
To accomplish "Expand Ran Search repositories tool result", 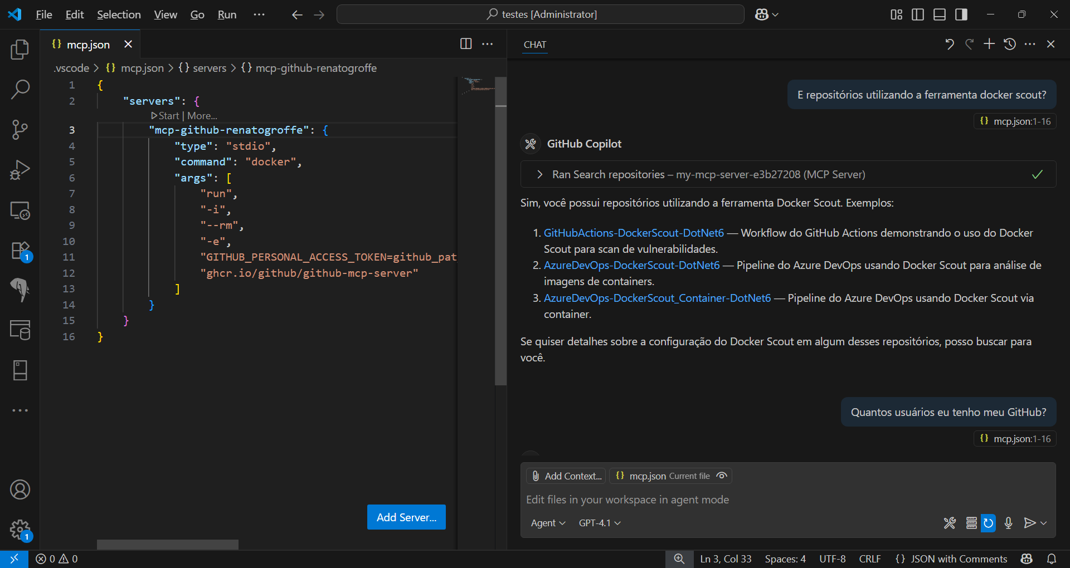I will coord(788,174).
